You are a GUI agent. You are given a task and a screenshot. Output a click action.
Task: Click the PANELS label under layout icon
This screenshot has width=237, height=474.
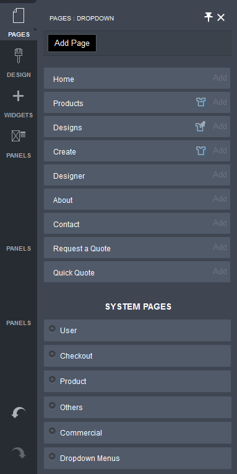coord(19,155)
